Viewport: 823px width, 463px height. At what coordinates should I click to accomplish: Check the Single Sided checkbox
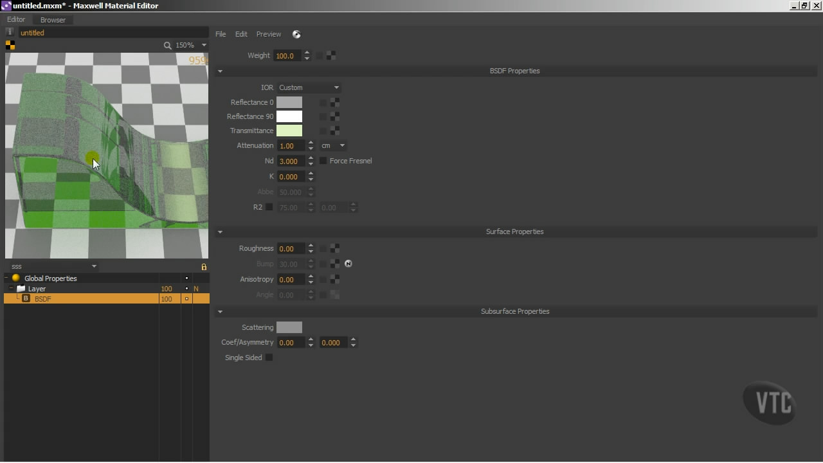tap(269, 358)
